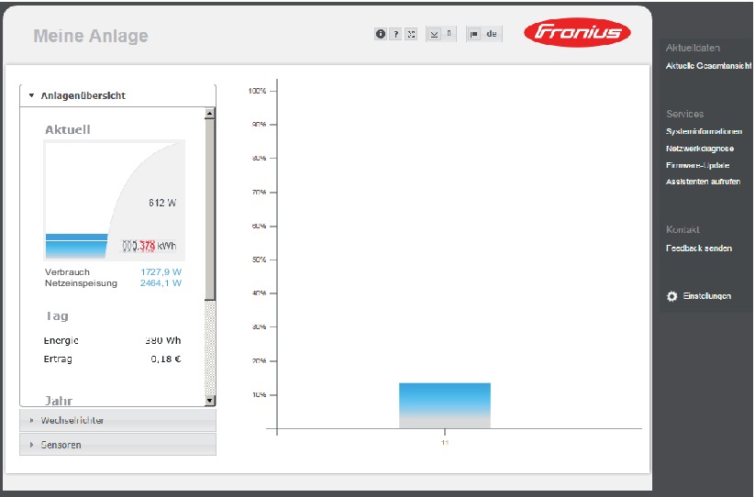Open Systeminformationen from Services
755x497 pixels.
704,132
